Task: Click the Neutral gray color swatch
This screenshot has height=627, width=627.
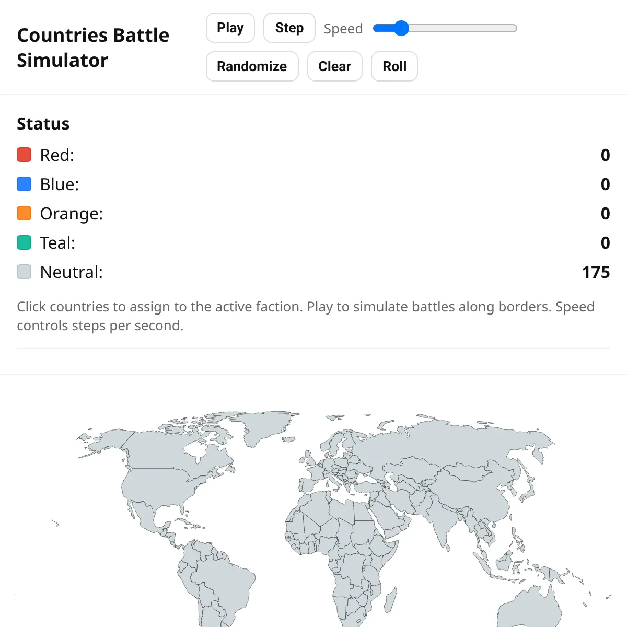Action: tap(24, 272)
